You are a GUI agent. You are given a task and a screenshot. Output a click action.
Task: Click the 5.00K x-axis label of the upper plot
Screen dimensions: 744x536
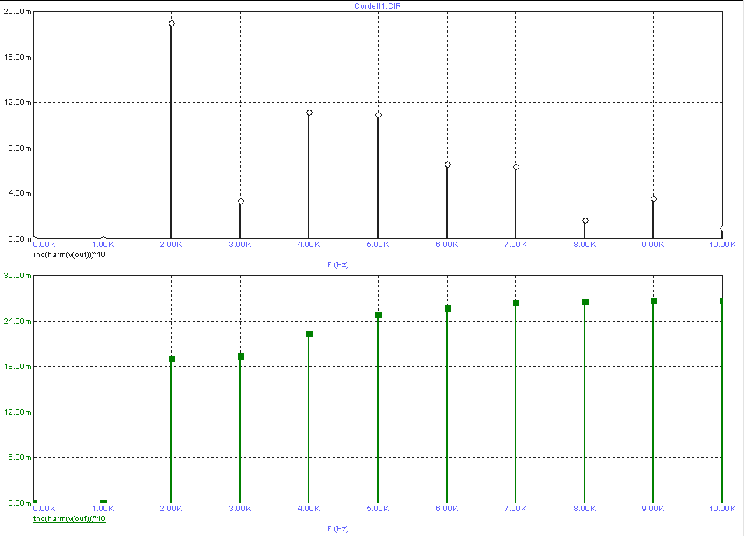pyautogui.click(x=378, y=245)
